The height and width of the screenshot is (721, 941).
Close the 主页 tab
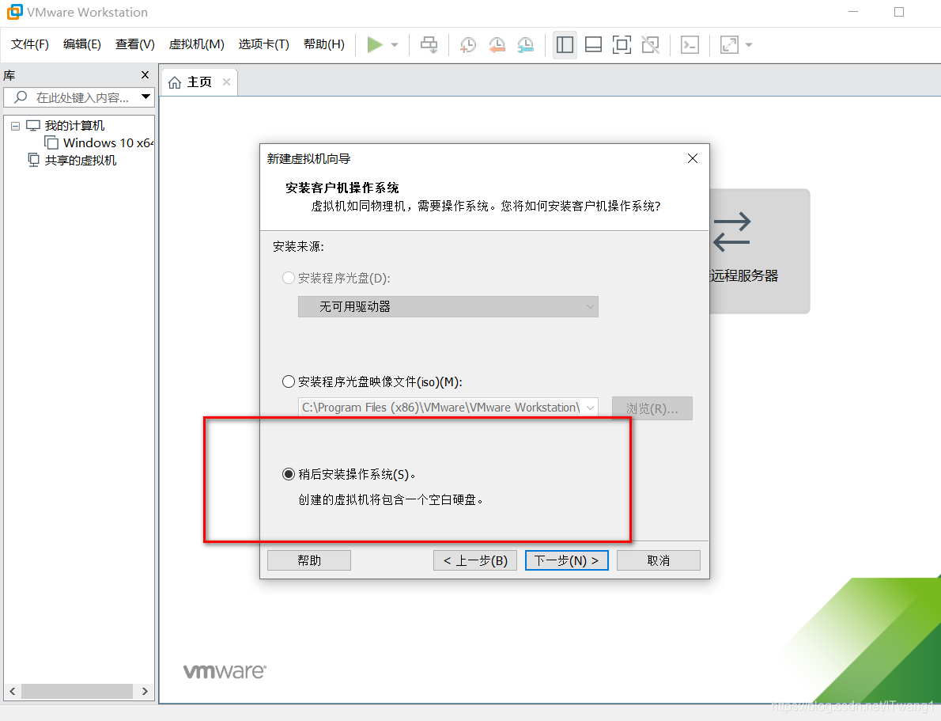[x=226, y=82]
